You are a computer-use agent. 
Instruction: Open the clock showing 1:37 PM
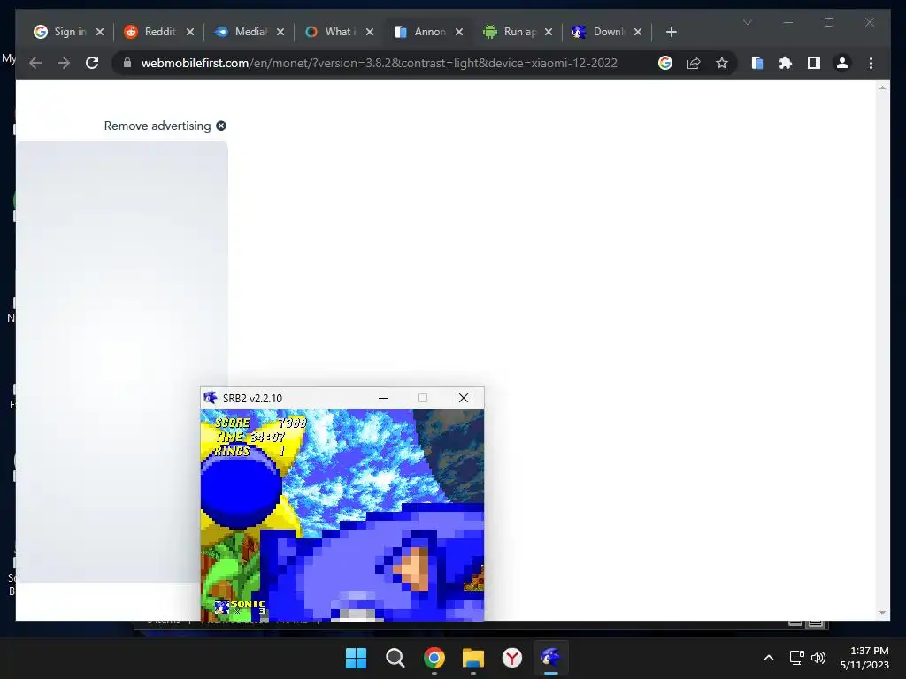[864, 658]
